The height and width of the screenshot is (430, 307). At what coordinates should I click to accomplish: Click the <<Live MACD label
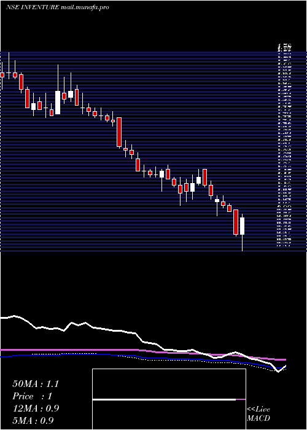coord(258,414)
